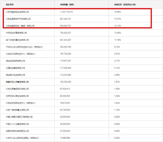Click the 持股比例 column header
The width and height of the screenshot is (163, 142).
[125, 5]
